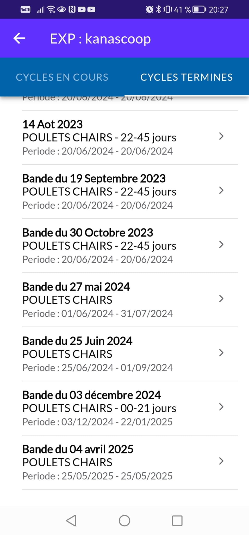Tap the battery icon in status bar

(x=199, y=10)
